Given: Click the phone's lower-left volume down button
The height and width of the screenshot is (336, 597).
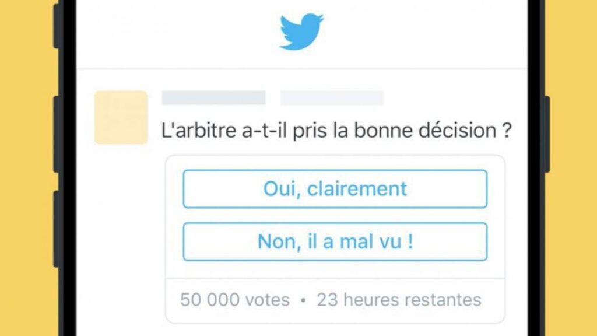Looking at the screenshot, I should [x=56, y=229].
